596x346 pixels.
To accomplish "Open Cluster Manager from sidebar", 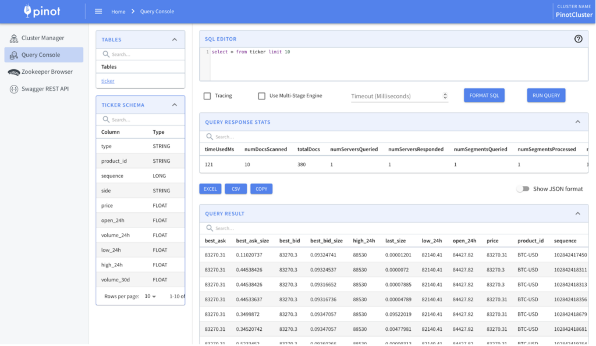I will (x=42, y=38).
